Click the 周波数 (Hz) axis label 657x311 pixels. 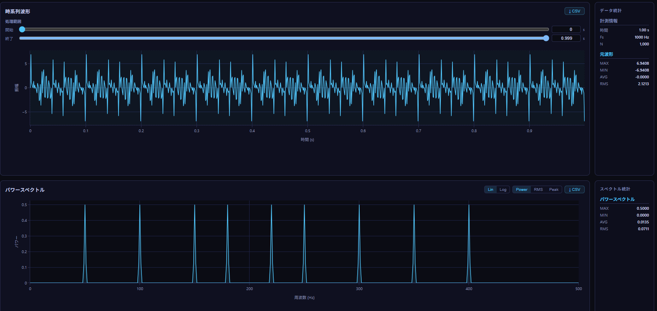pyautogui.click(x=304, y=298)
